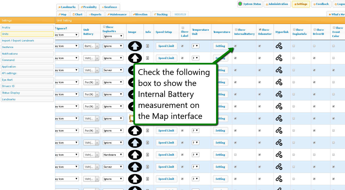Open the hyperlink chain icon in the first unit row
This screenshot has height=190, width=345.
(x=279, y=46)
